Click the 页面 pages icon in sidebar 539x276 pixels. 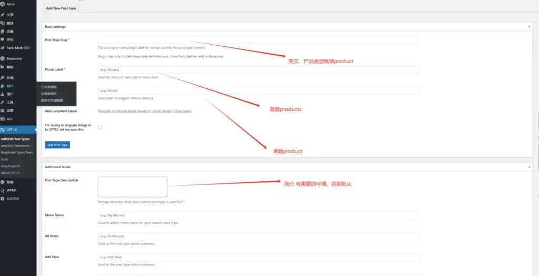point(3,31)
